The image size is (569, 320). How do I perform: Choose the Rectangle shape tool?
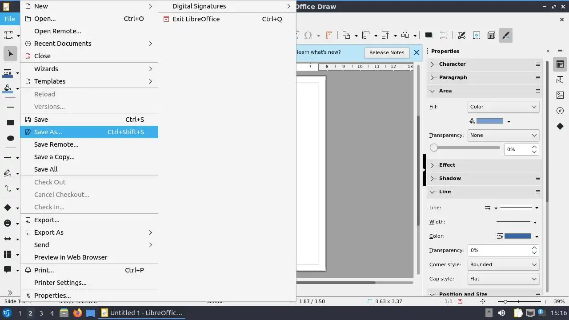click(x=11, y=123)
